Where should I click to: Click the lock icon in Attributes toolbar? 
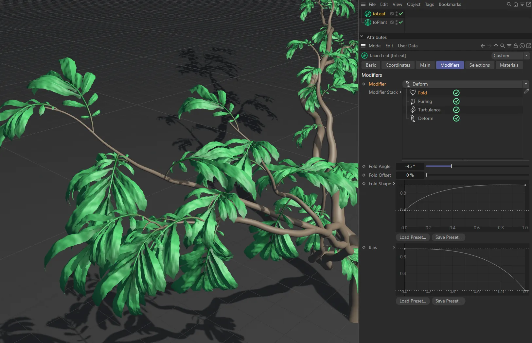515,46
